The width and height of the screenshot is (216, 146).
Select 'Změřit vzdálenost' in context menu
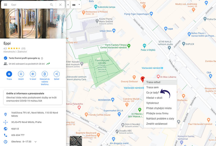(x=157, y=124)
